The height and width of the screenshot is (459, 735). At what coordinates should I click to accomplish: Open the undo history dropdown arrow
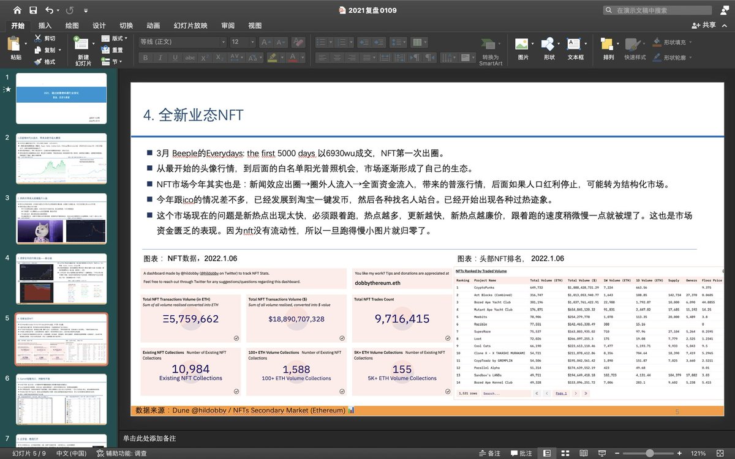pyautogui.click(x=58, y=10)
